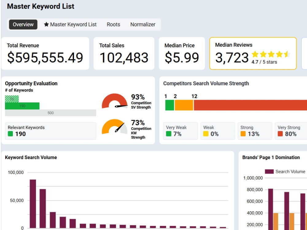The height and width of the screenshot is (230, 307).
Task: Select the Very Weak 7% legend box
Action: (181, 131)
